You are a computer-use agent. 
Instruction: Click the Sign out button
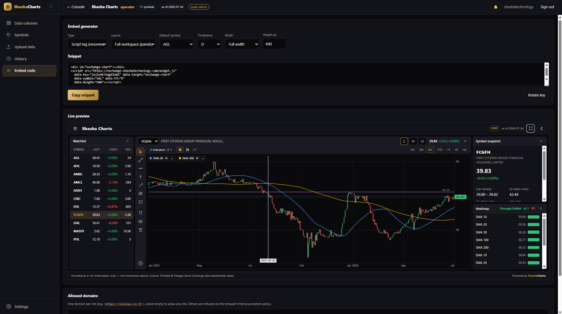[x=547, y=7]
